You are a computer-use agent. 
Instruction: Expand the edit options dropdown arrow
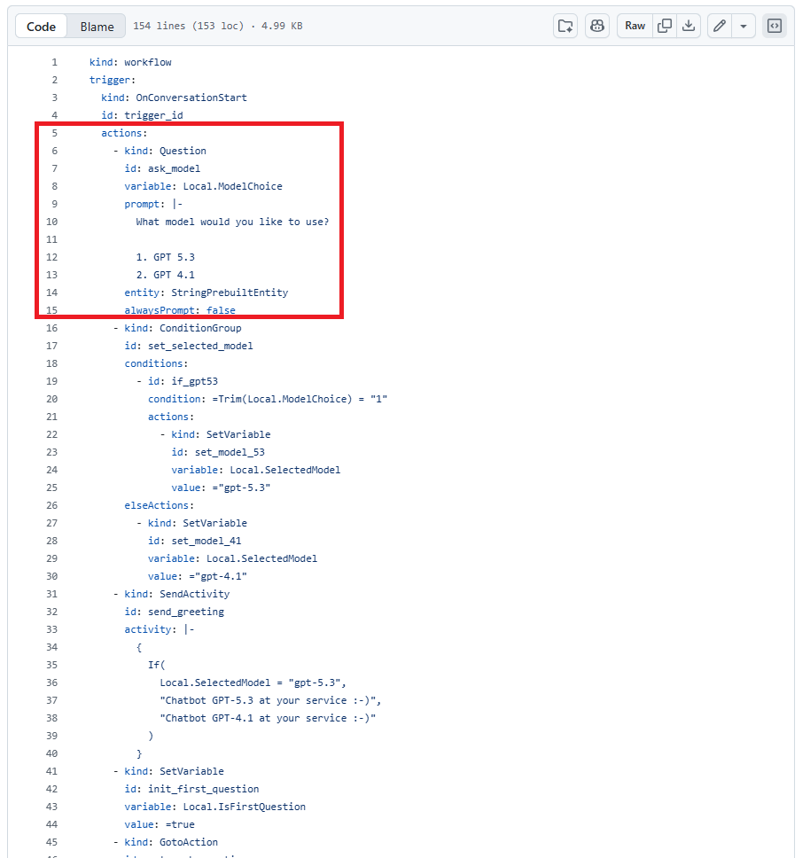coord(744,26)
